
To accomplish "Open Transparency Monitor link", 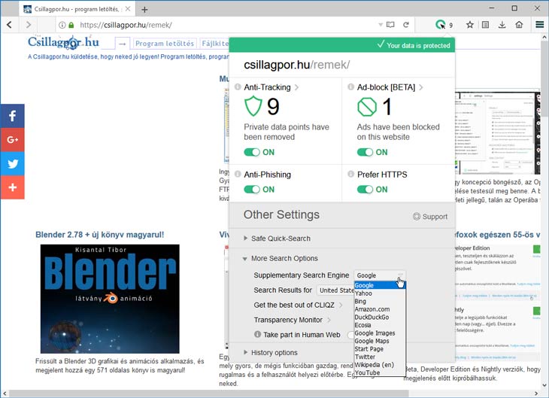I will tap(292, 320).
